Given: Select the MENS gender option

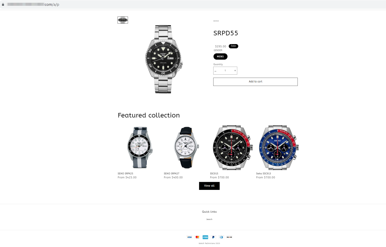Looking at the screenshot, I should (x=220, y=57).
